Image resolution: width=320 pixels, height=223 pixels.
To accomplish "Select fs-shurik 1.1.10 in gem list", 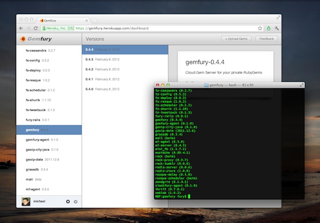I will tap(49, 100).
